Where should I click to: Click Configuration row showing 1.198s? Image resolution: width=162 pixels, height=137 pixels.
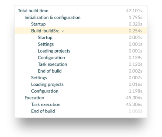pyautogui.click(x=81, y=91)
